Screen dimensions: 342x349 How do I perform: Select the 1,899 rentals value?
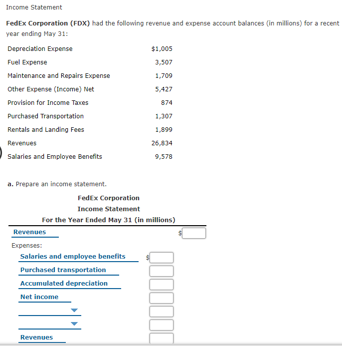(164, 129)
